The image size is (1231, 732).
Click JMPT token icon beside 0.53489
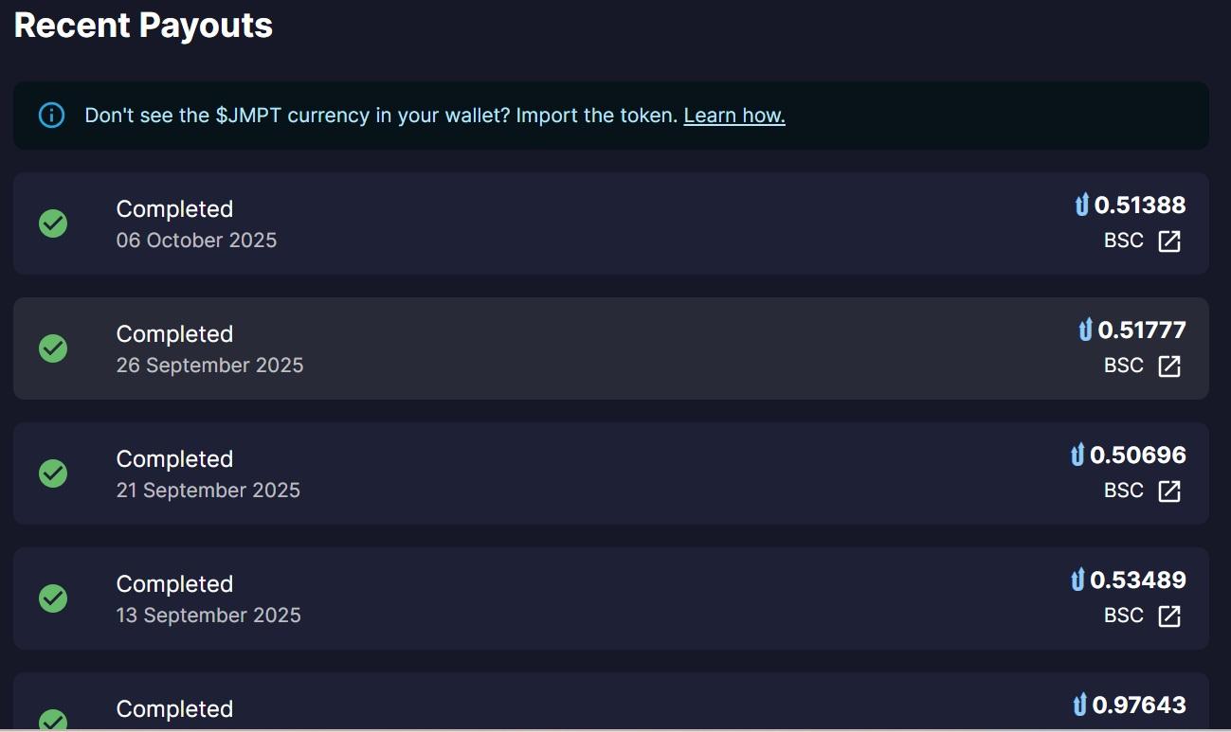pos(1077,580)
